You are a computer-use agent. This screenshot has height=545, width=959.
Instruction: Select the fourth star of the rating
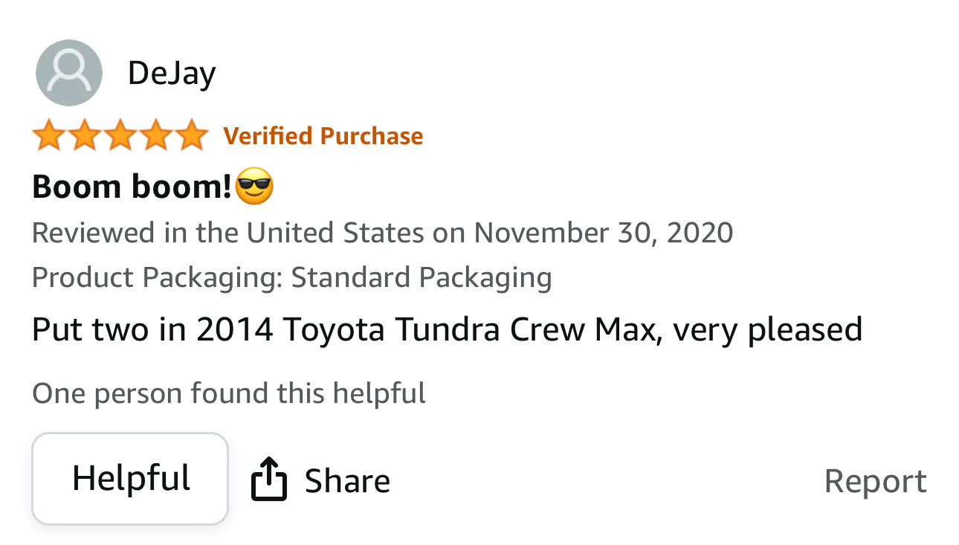point(157,136)
